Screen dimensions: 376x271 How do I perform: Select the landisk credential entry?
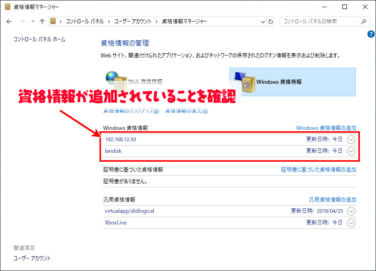point(229,151)
